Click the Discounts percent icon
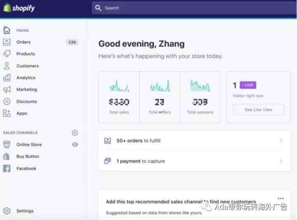Viewport: 297px width, 220px height. coord(7,101)
